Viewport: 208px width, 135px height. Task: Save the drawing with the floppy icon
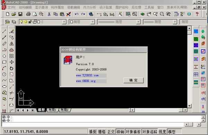20,14
